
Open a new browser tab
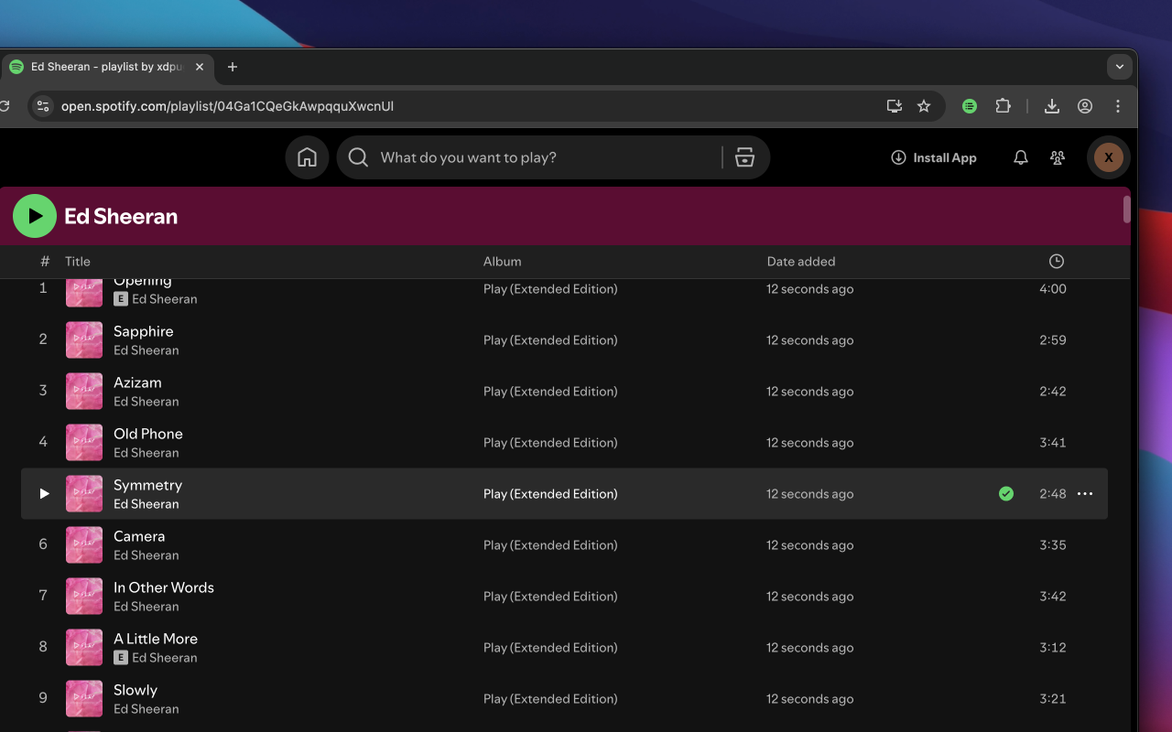[233, 67]
